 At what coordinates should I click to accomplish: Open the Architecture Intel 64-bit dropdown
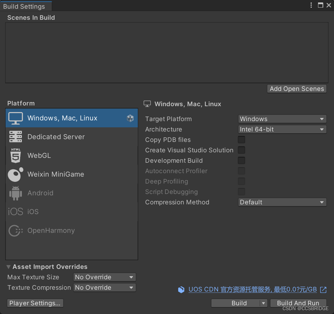tap(282, 129)
